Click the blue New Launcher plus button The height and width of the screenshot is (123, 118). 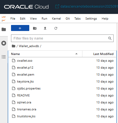tap(20, 28)
